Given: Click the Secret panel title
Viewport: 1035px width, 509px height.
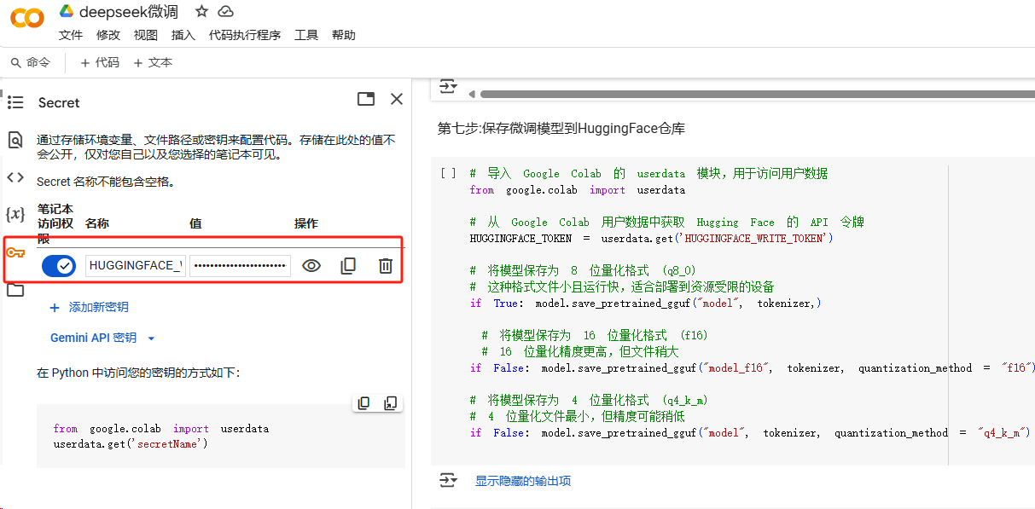Looking at the screenshot, I should pos(59,102).
